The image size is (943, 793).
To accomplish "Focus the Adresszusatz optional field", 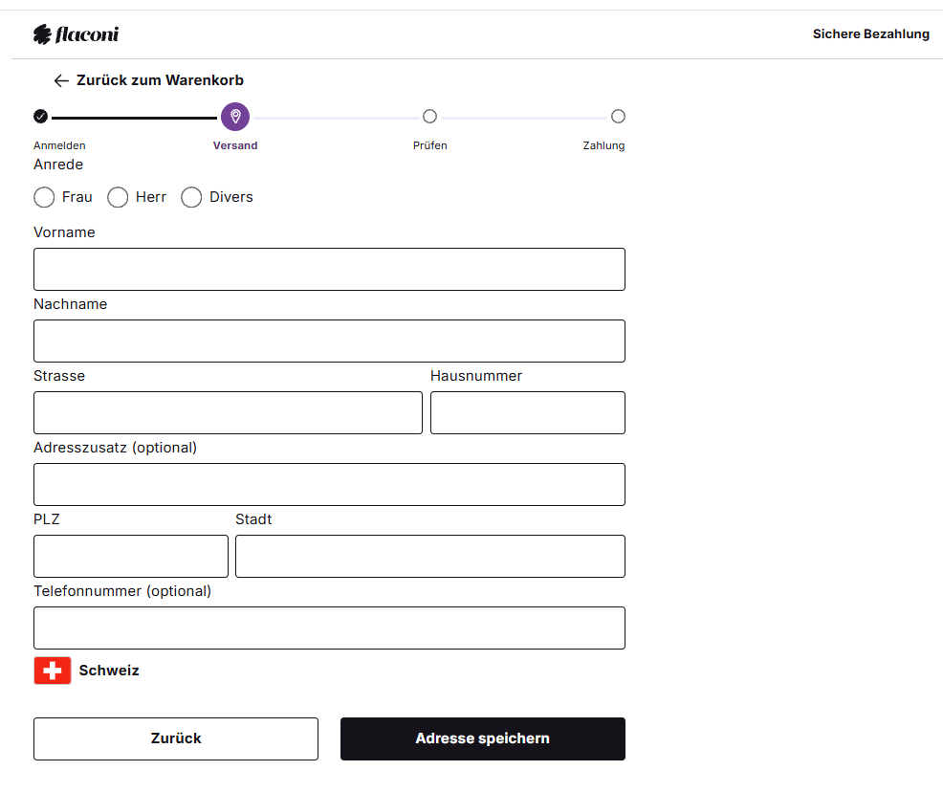I will tap(329, 484).
